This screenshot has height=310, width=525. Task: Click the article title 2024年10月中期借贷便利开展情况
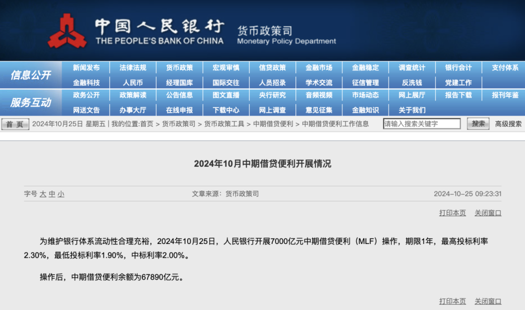point(262,164)
